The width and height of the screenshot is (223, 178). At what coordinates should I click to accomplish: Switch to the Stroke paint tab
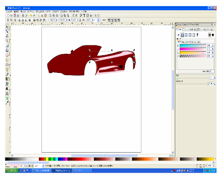pos(189,29)
